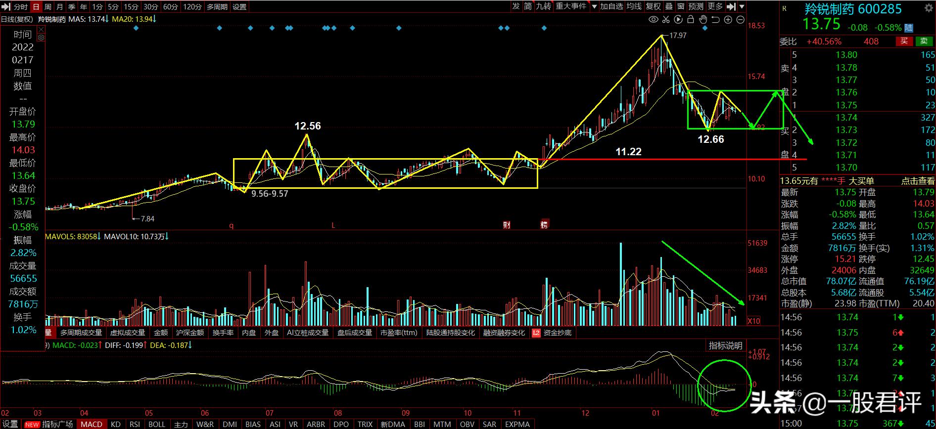Zoom out with the minus circle icon
936x429 pixels.
740,20
